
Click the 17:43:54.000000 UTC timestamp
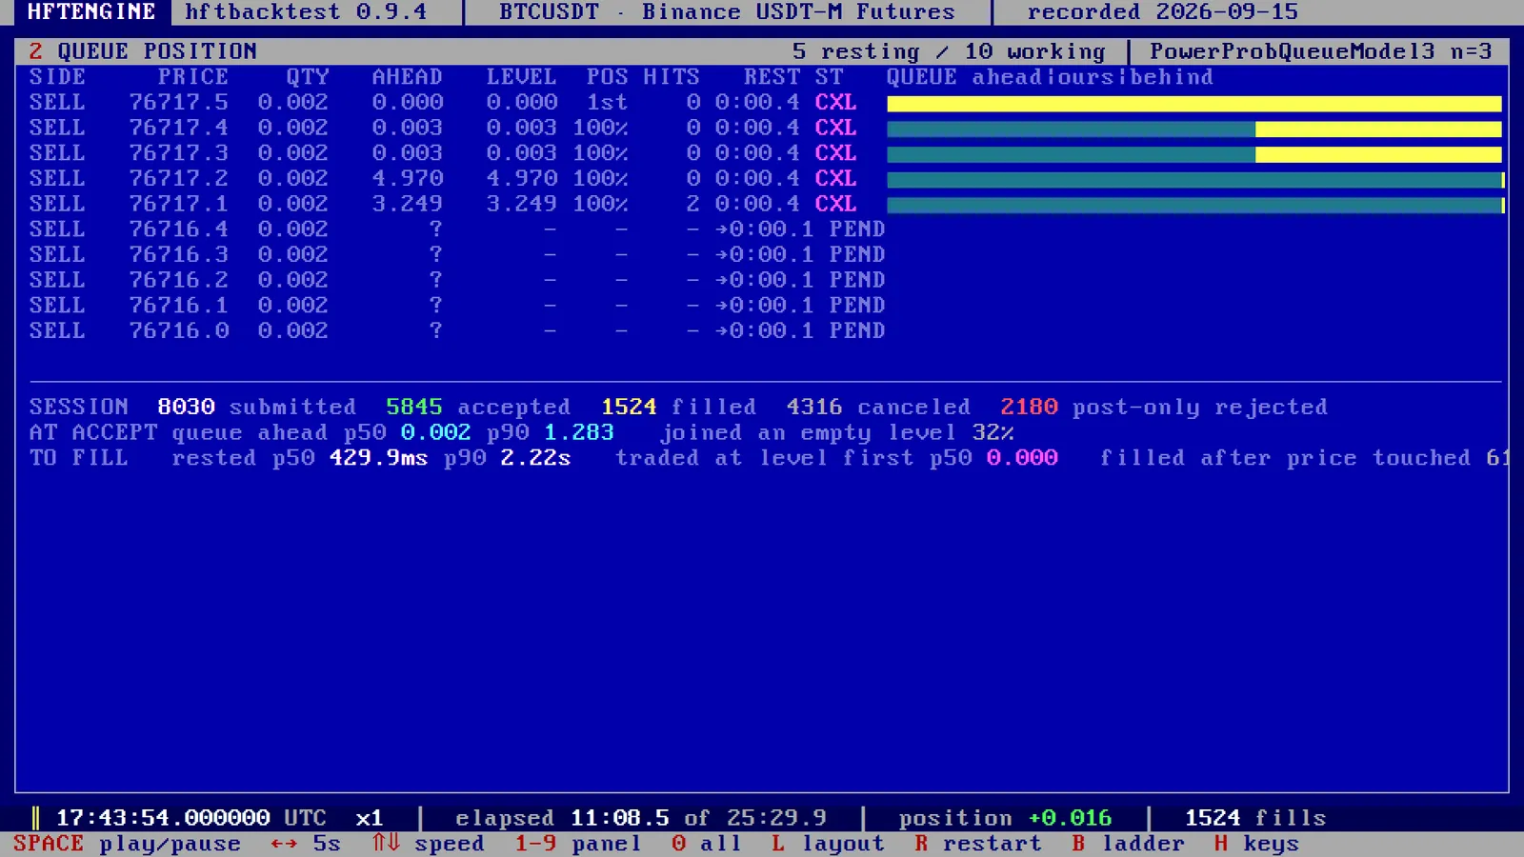tap(191, 818)
